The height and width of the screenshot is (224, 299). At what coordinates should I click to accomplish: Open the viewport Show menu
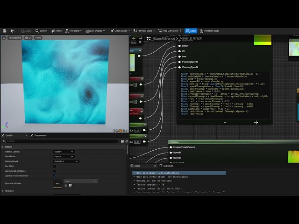tap(38, 38)
